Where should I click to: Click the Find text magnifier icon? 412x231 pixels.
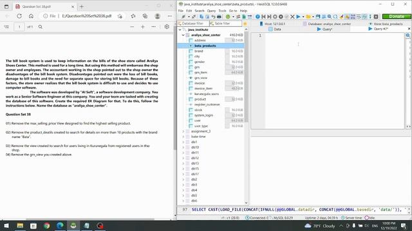(x=330, y=17)
